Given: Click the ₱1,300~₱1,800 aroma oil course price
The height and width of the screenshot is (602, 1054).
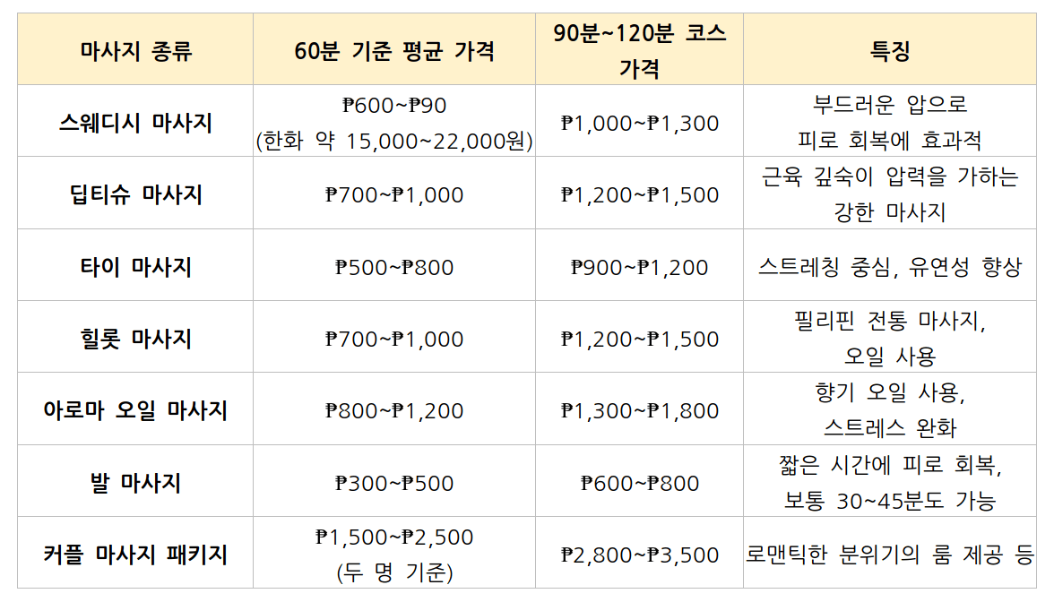Looking at the screenshot, I should [639, 410].
